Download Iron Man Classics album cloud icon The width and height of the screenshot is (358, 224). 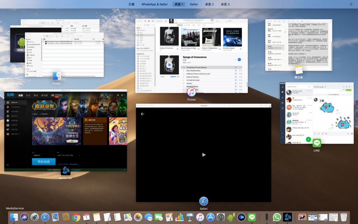pos(241,49)
